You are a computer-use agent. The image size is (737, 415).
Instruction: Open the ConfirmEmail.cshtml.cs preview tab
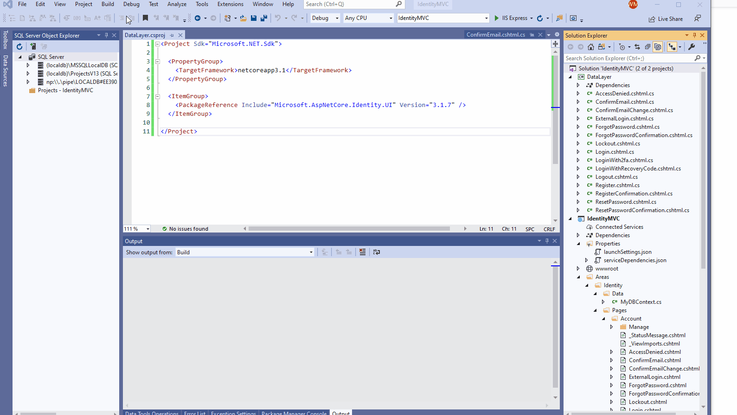[496, 35]
